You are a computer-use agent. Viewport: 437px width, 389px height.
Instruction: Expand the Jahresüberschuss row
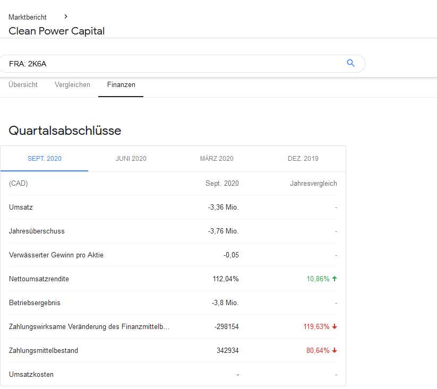pos(37,231)
